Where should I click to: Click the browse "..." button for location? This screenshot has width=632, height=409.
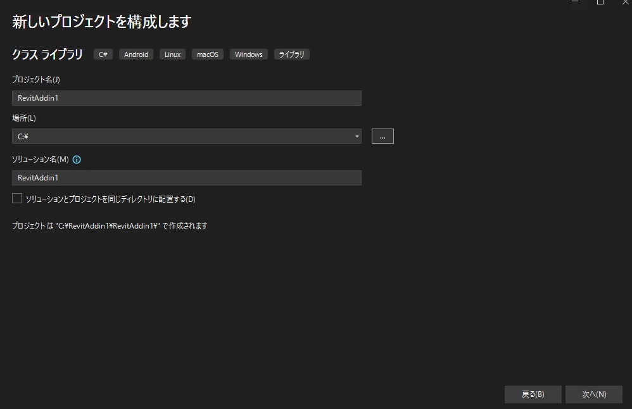pos(382,136)
